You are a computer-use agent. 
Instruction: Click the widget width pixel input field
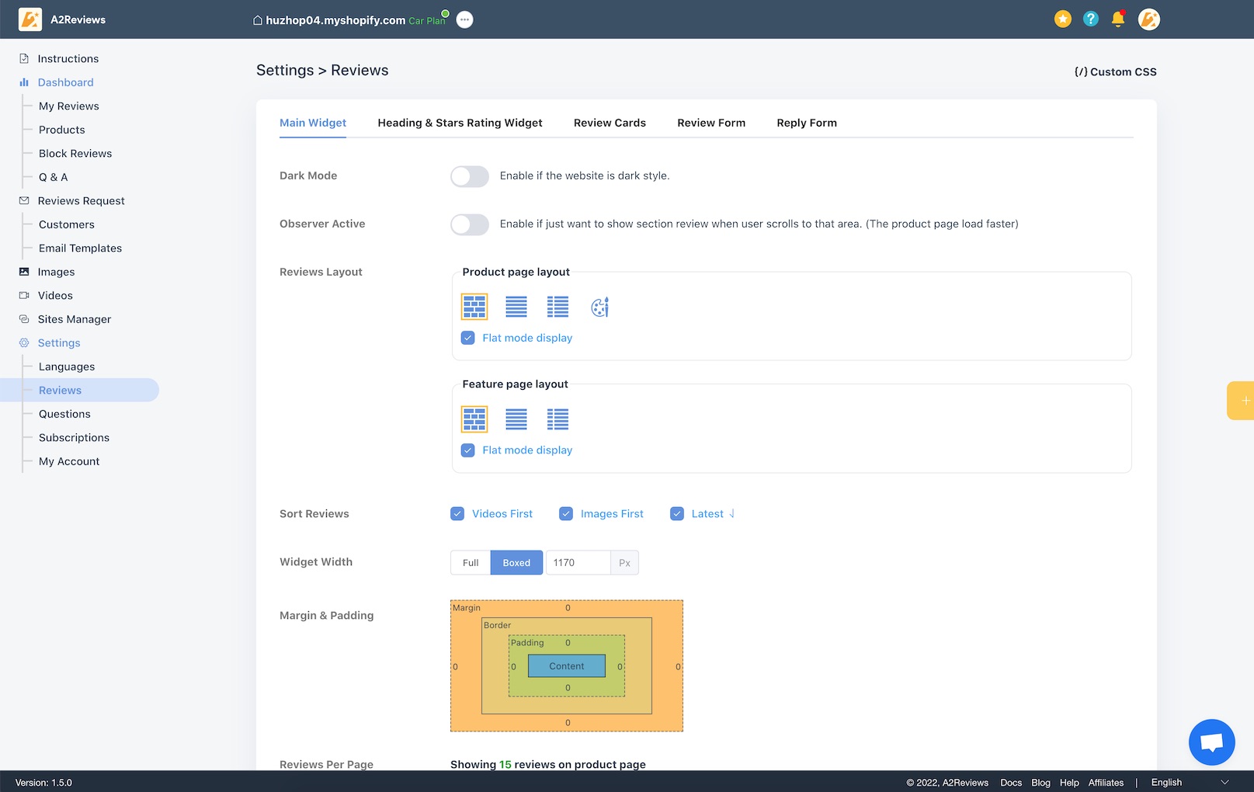578,563
